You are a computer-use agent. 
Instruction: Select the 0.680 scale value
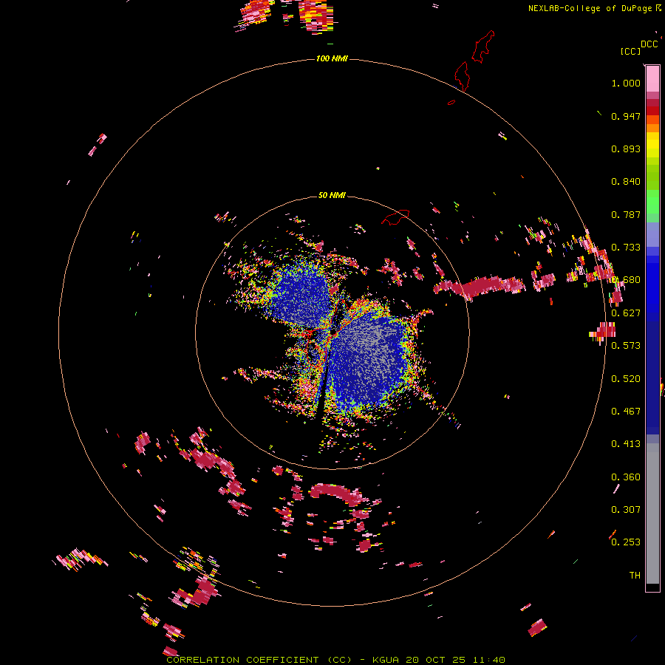(626, 280)
